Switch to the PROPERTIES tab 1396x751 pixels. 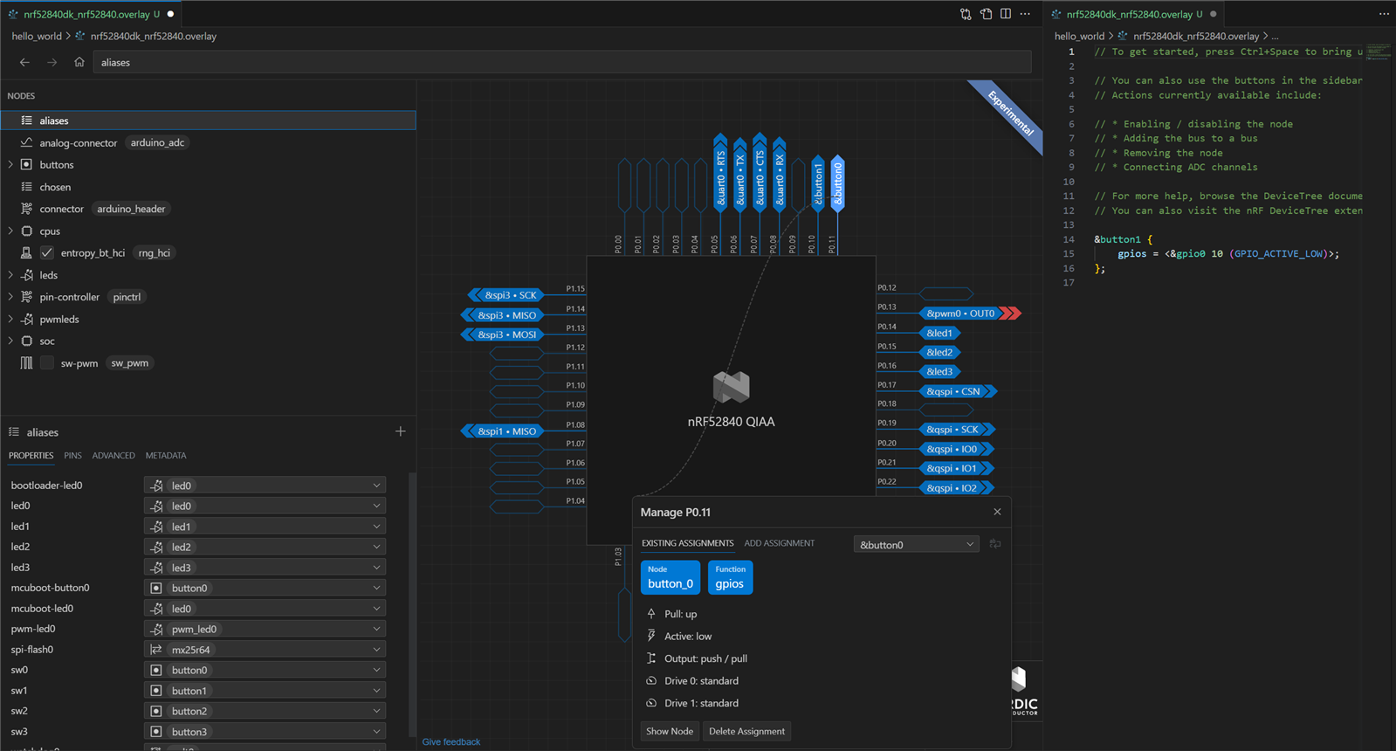pos(31,456)
